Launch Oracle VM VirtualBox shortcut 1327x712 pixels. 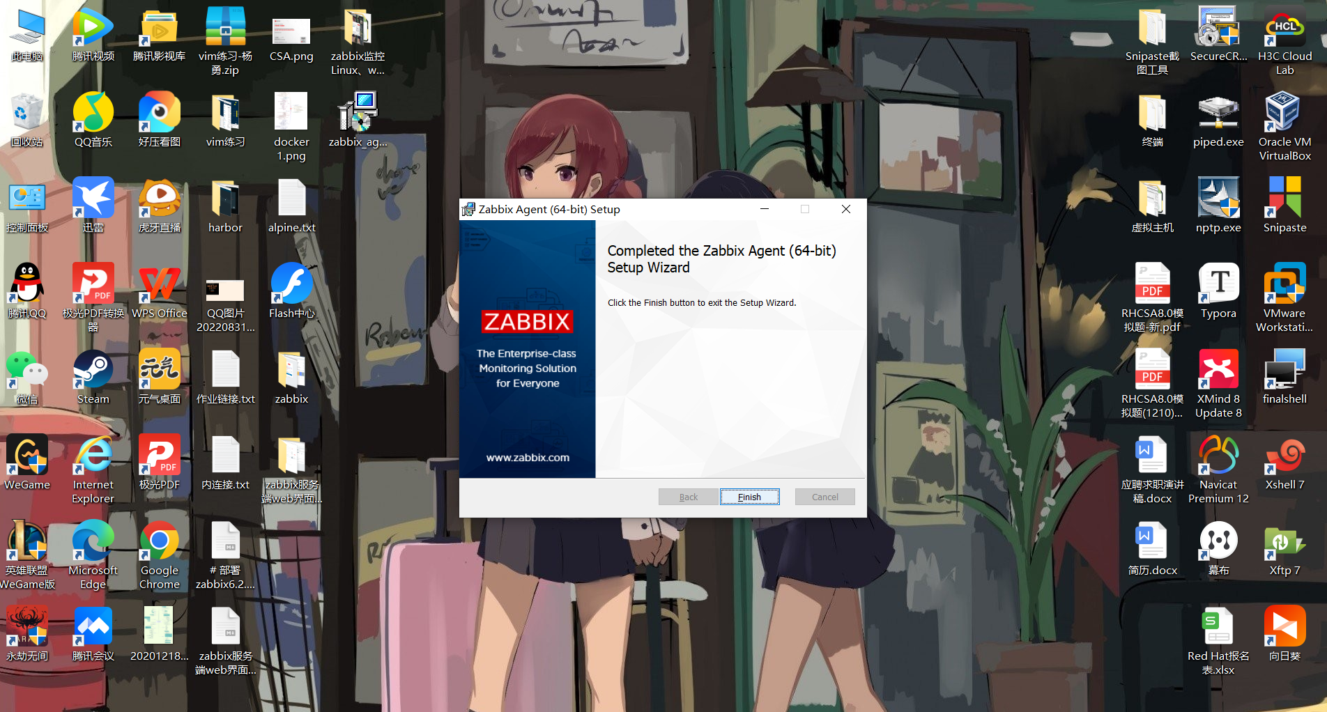(1284, 126)
